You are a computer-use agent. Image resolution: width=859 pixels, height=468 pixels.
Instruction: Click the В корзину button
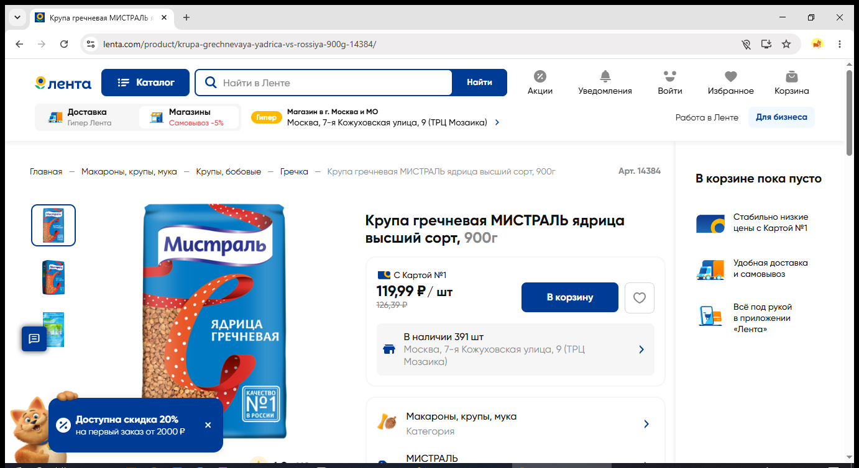coord(570,297)
